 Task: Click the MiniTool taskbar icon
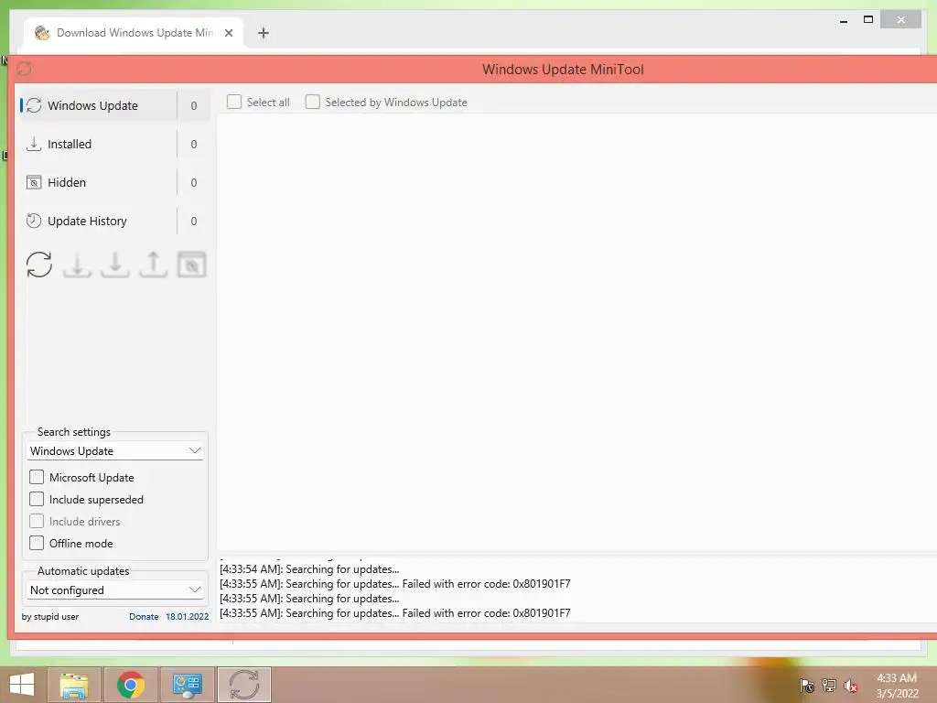[244, 685]
